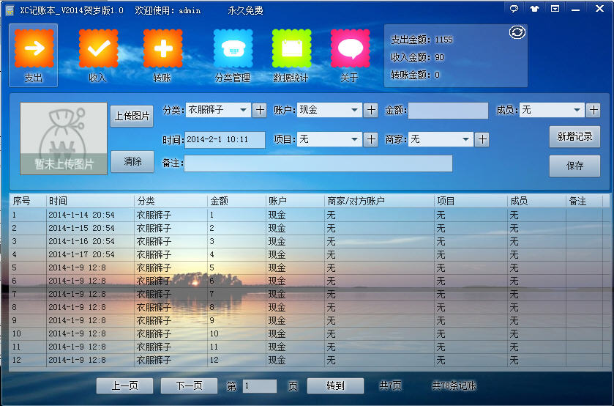Click the 上传图片 upload button
This screenshot has height=406, width=614.
[132, 116]
